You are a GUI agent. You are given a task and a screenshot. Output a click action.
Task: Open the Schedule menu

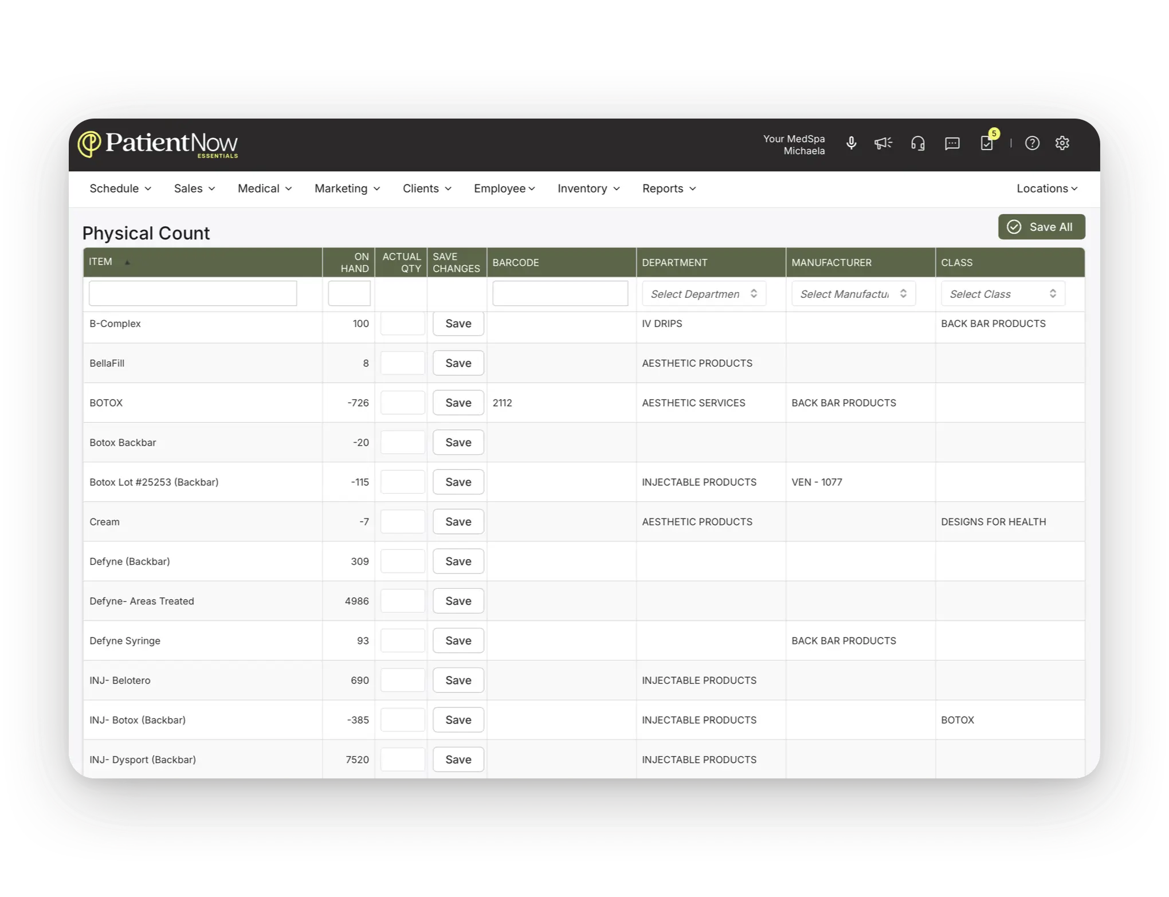[120, 188]
